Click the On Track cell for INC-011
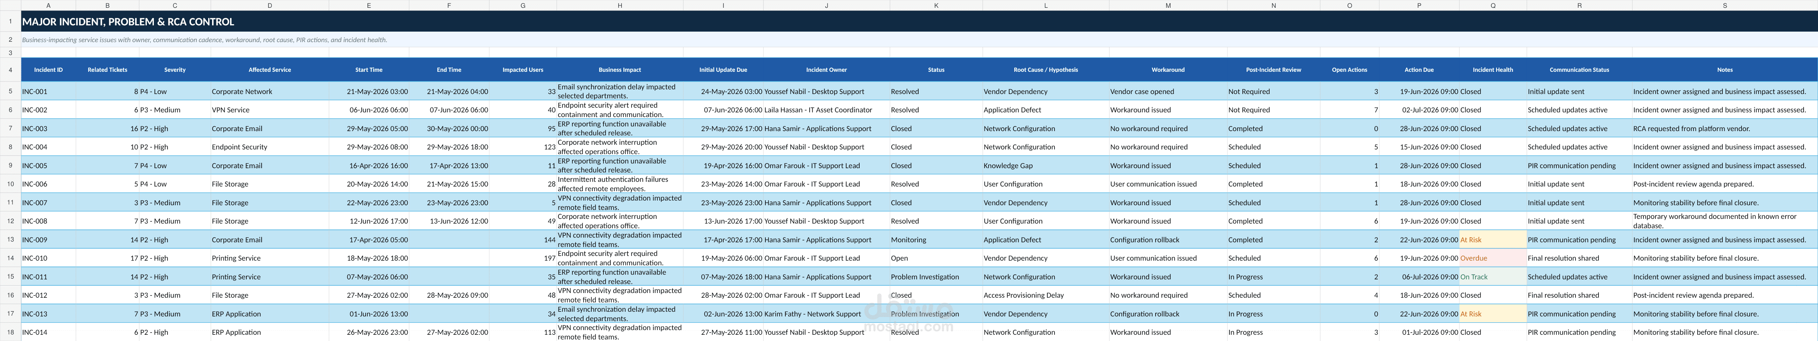 click(x=1493, y=277)
